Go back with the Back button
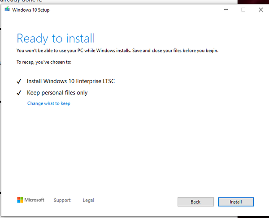269x218 pixels. pyautogui.click(x=195, y=202)
